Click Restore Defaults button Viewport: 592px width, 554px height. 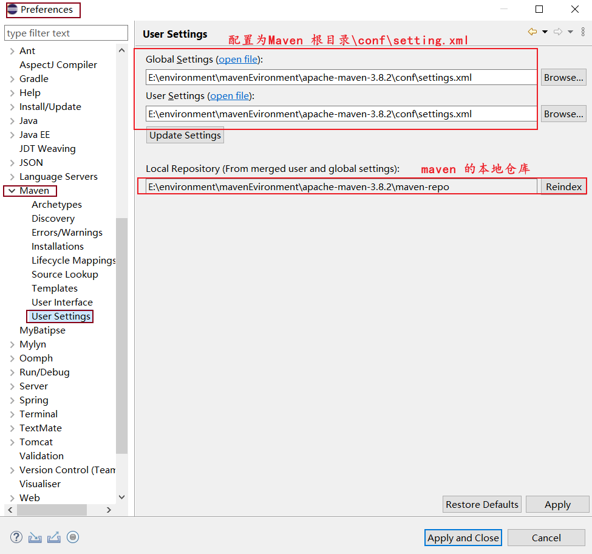481,505
